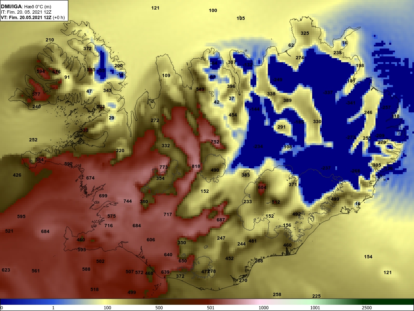Click the map value '330'

(317, 121)
